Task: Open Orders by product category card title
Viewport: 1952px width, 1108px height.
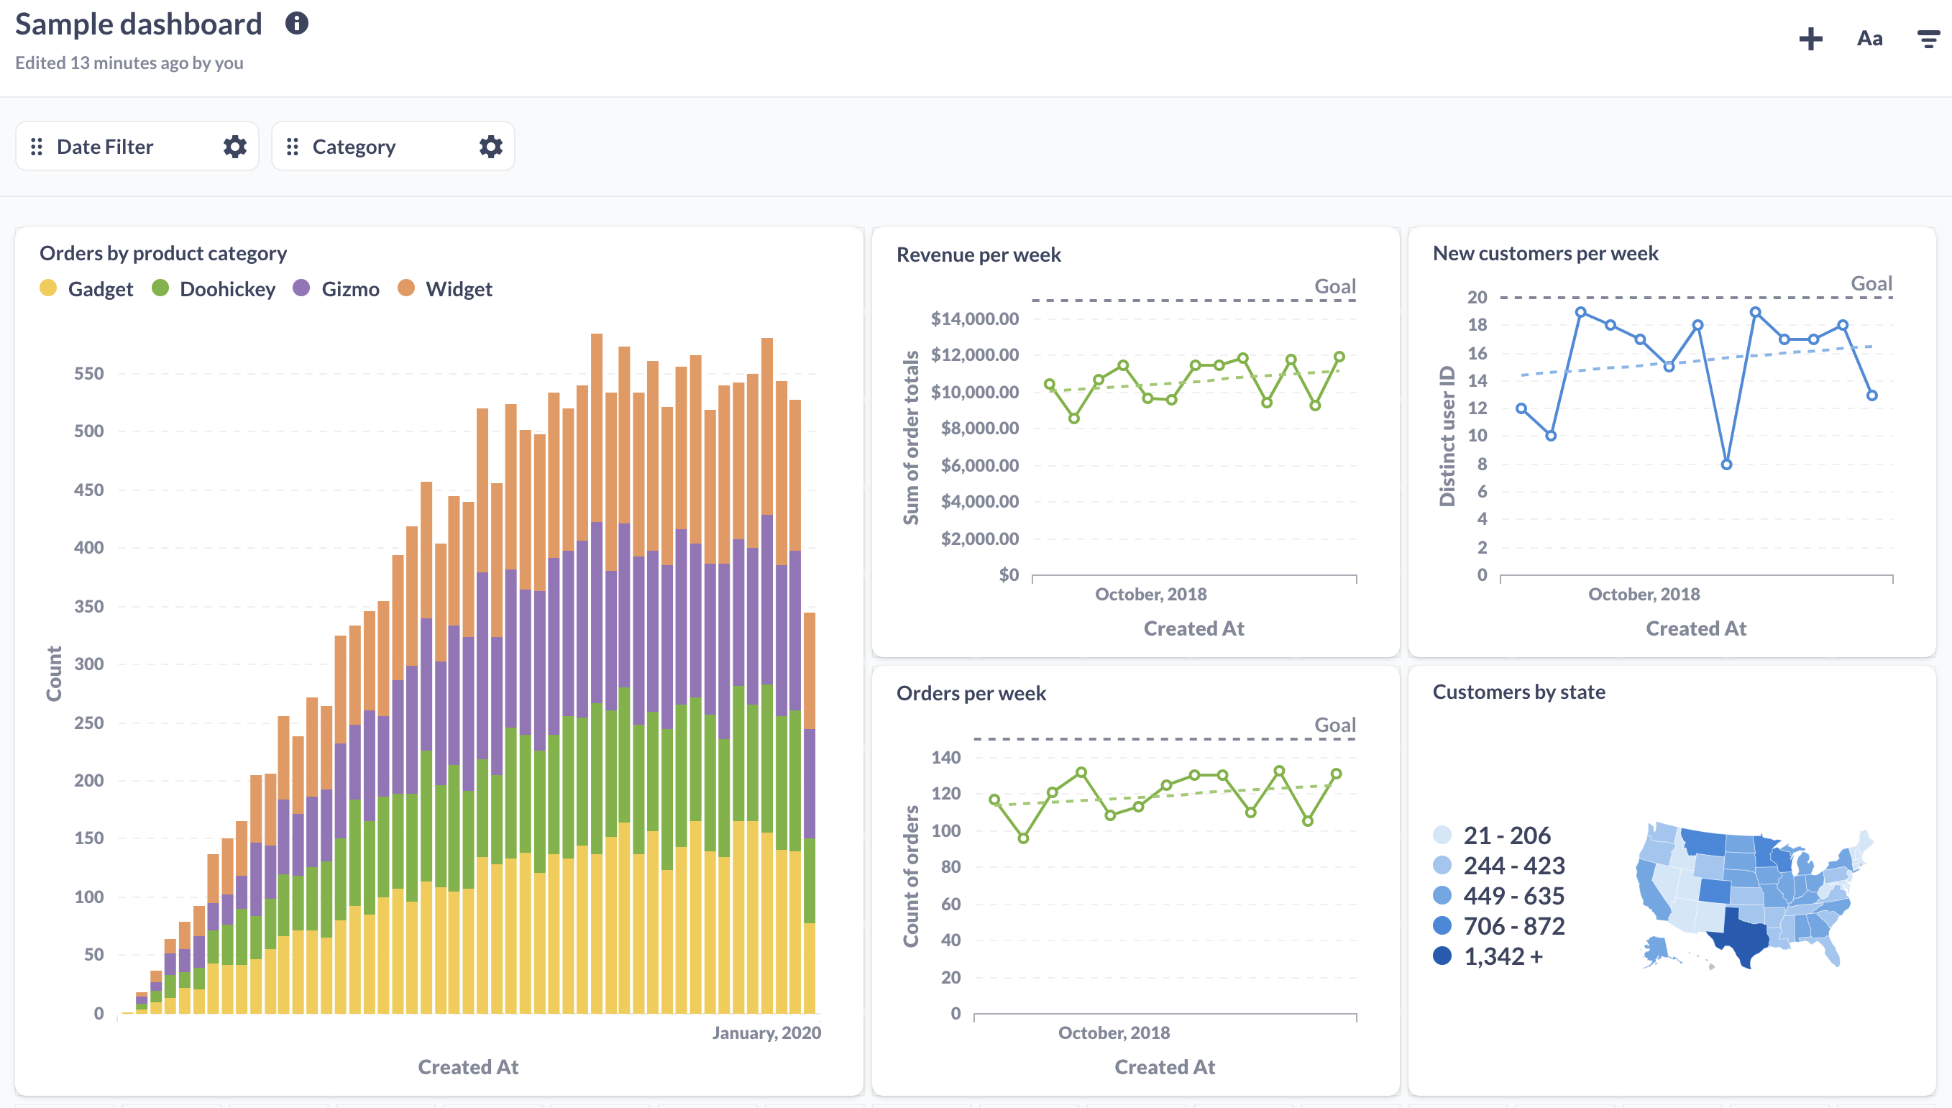Action: click(x=162, y=253)
